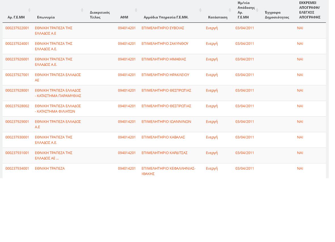Select ΕΘΝΙΚΗ ΤΡΑΠΕΖΑ ΕΛΛΑΔΟΣ - ΚΑΤΑΣΤΗΜΑ ΦΙΛΙΑΤΩΝ

[58, 109]
